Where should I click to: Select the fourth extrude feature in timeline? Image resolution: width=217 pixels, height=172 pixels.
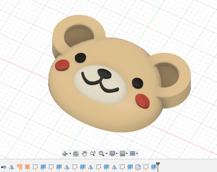(x=106, y=167)
